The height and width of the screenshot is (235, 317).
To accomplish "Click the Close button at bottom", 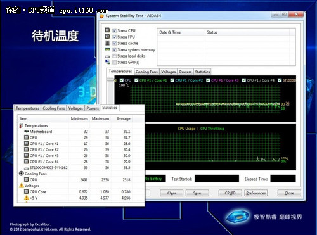I will tap(289, 193).
